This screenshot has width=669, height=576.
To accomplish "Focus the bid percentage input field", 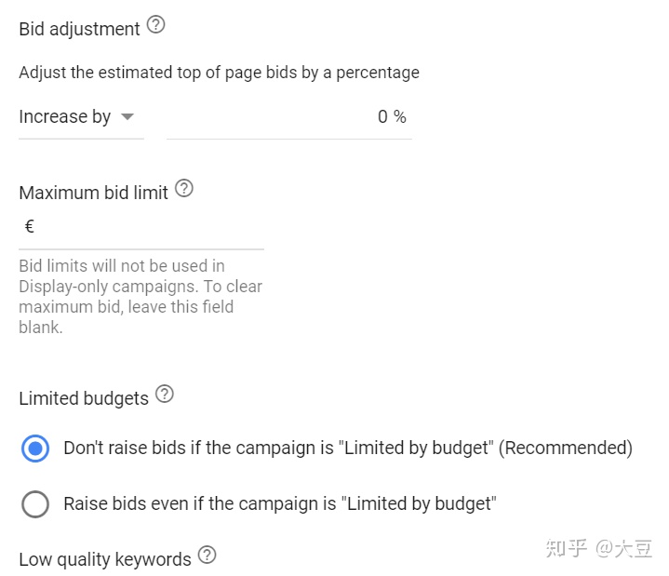I will (x=288, y=117).
